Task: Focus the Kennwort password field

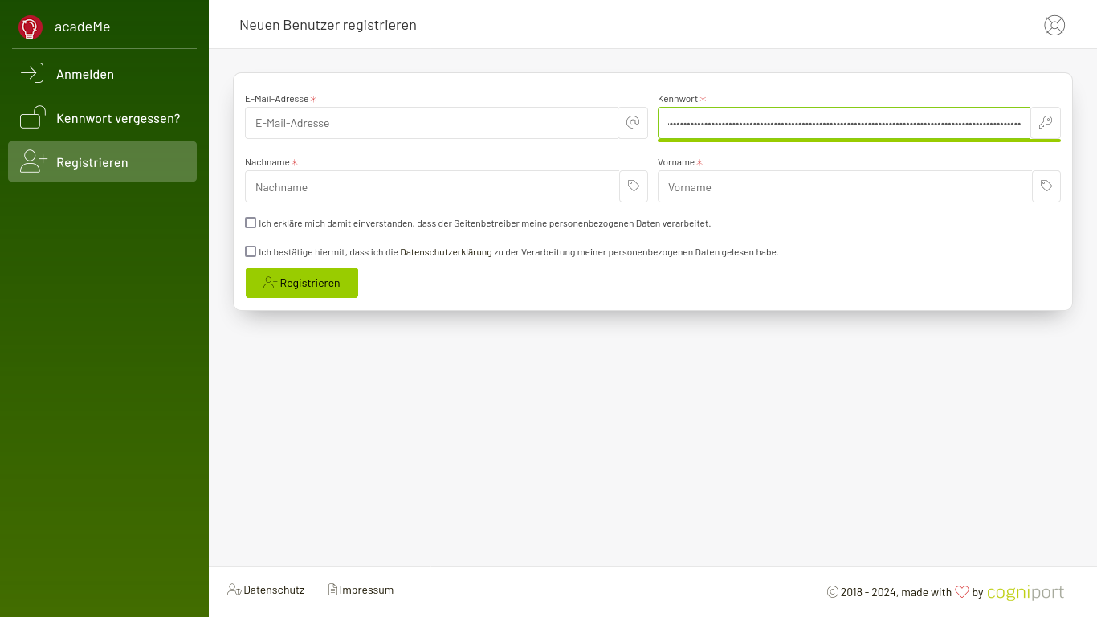Action: pyautogui.click(x=844, y=123)
